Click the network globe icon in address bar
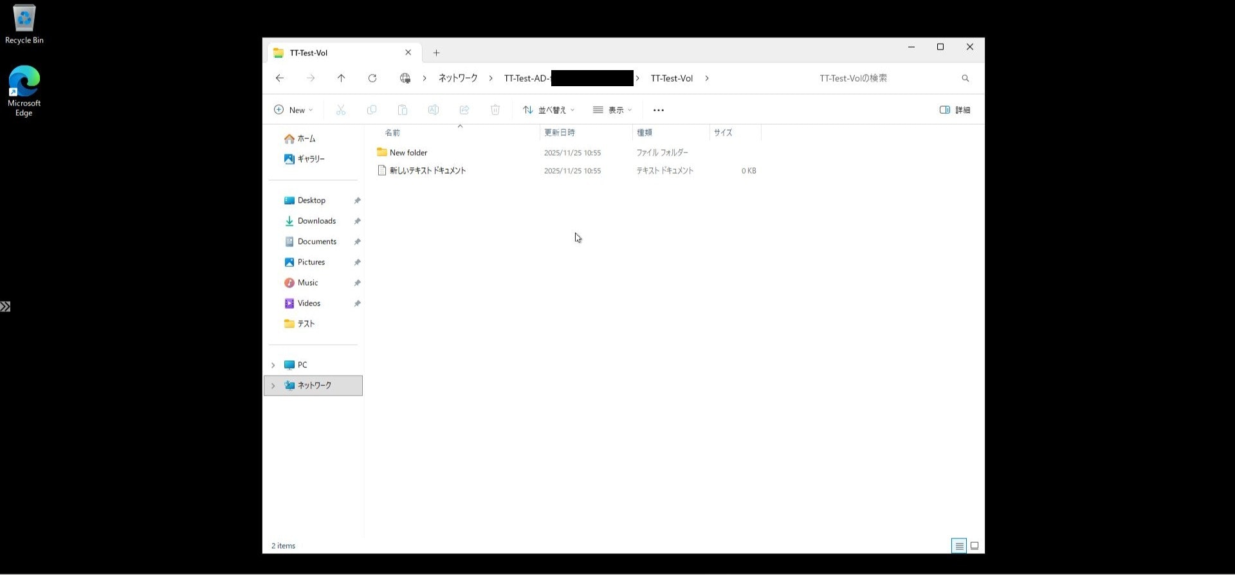This screenshot has height=575, width=1235. pos(405,78)
